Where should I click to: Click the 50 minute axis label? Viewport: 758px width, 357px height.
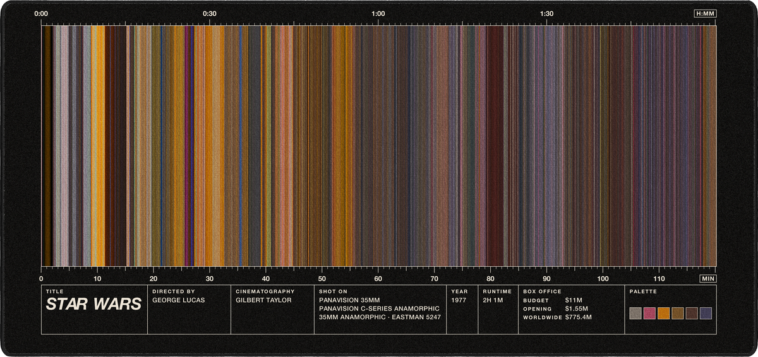pos(322,278)
